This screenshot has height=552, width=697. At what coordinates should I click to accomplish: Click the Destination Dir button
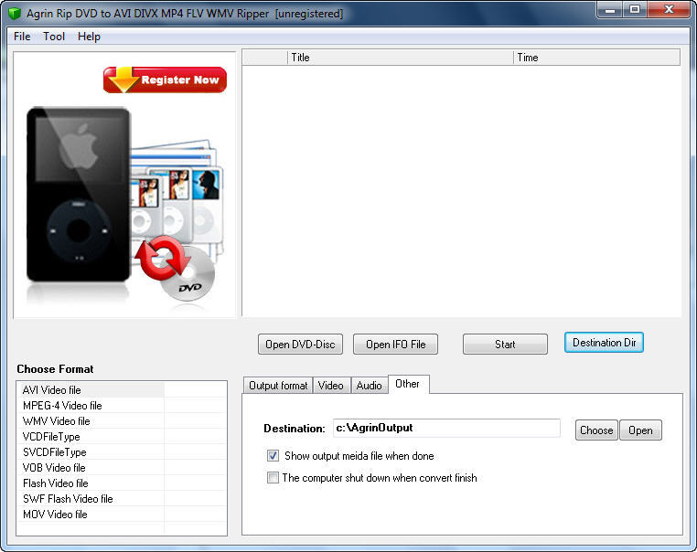coord(604,343)
